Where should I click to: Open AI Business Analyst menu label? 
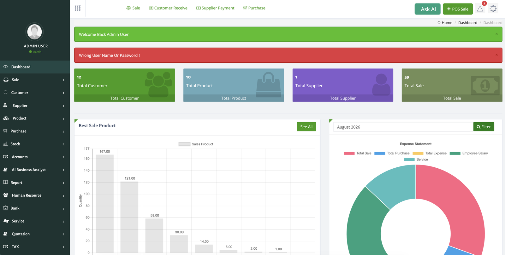tap(29, 170)
